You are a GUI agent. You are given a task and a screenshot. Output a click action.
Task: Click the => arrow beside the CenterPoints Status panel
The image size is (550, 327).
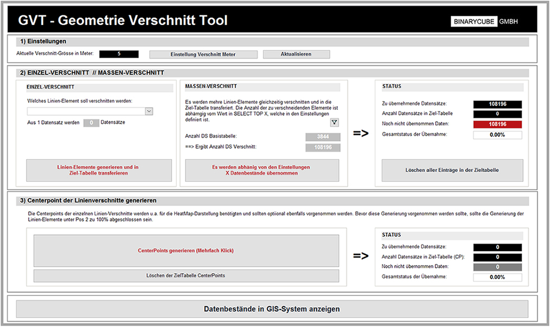(360, 255)
